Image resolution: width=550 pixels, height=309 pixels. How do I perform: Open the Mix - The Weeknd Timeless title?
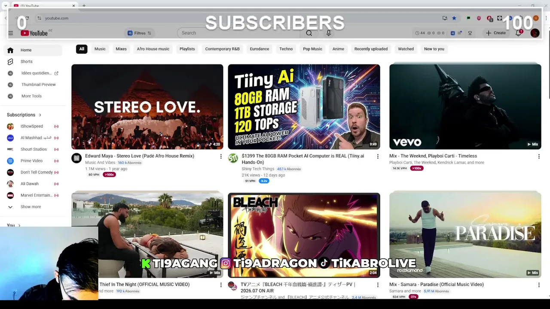tap(433, 156)
